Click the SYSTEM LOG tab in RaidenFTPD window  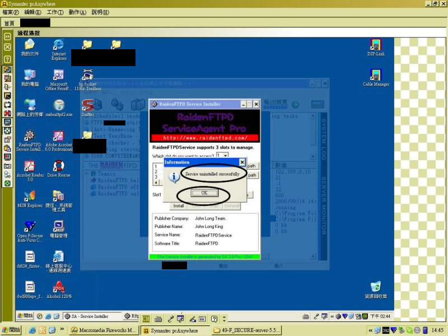[x=324, y=139]
